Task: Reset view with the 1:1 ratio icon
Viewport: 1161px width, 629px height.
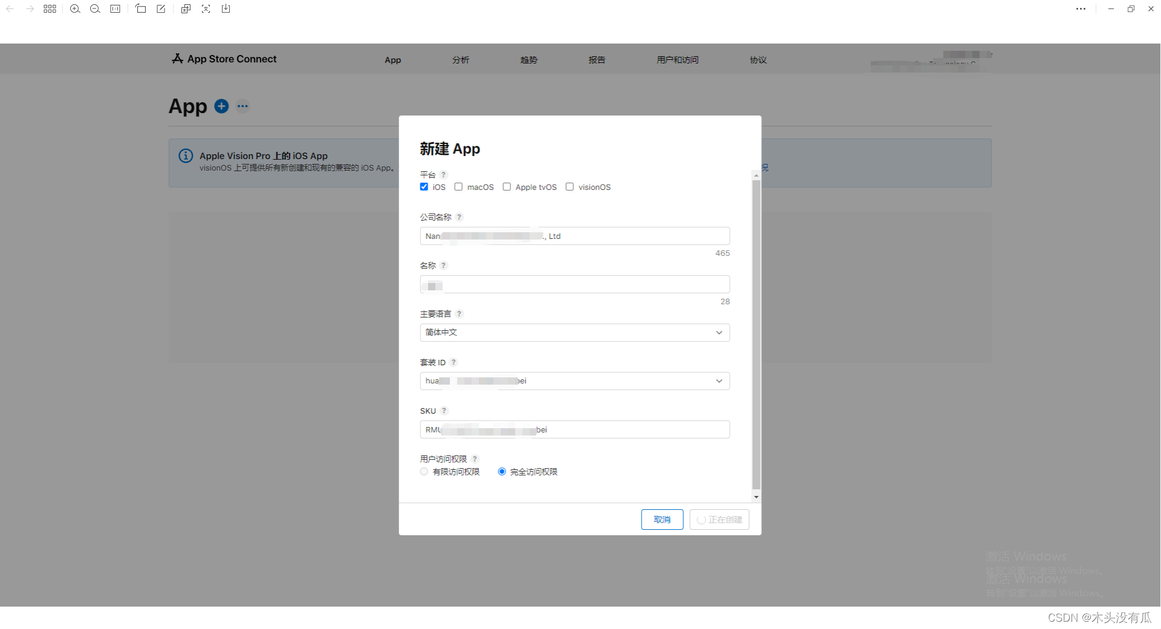Action: (x=115, y=8)
